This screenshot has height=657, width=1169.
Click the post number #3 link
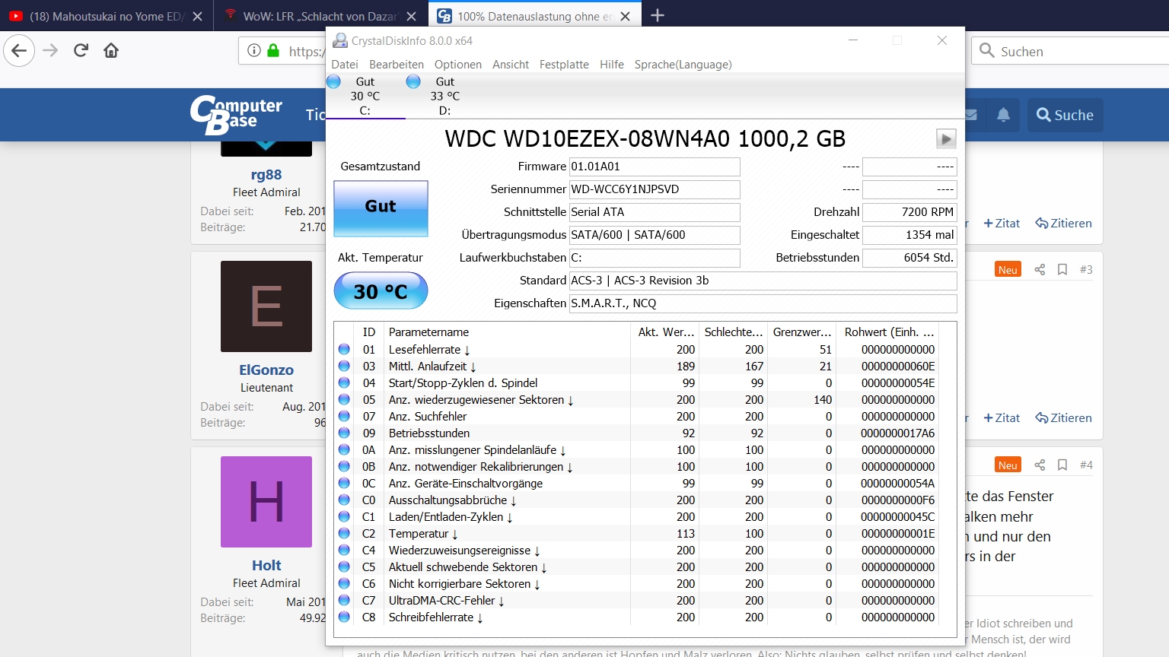(x=1086, y=269)
